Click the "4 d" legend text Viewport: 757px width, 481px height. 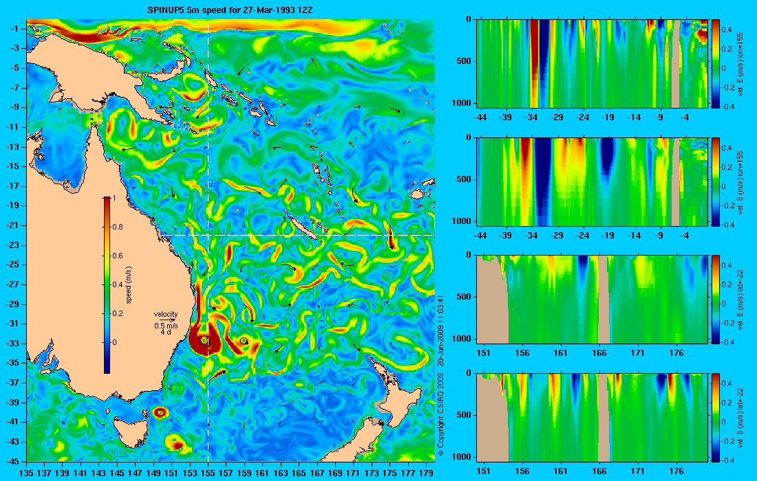166,332
